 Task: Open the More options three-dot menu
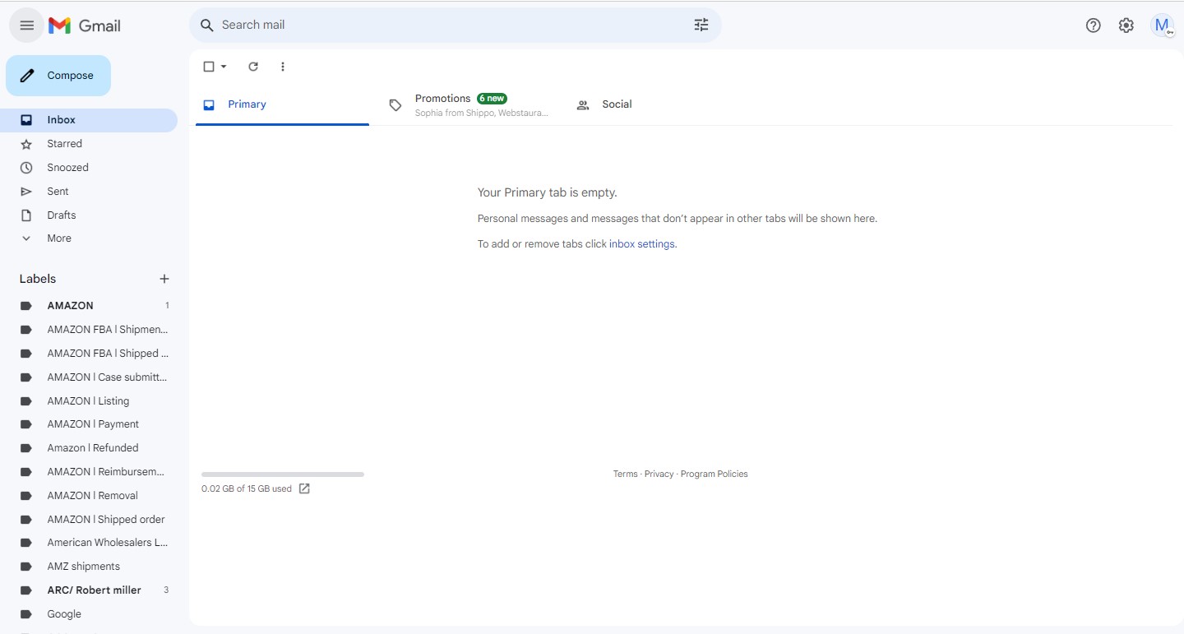click(283, 67)
